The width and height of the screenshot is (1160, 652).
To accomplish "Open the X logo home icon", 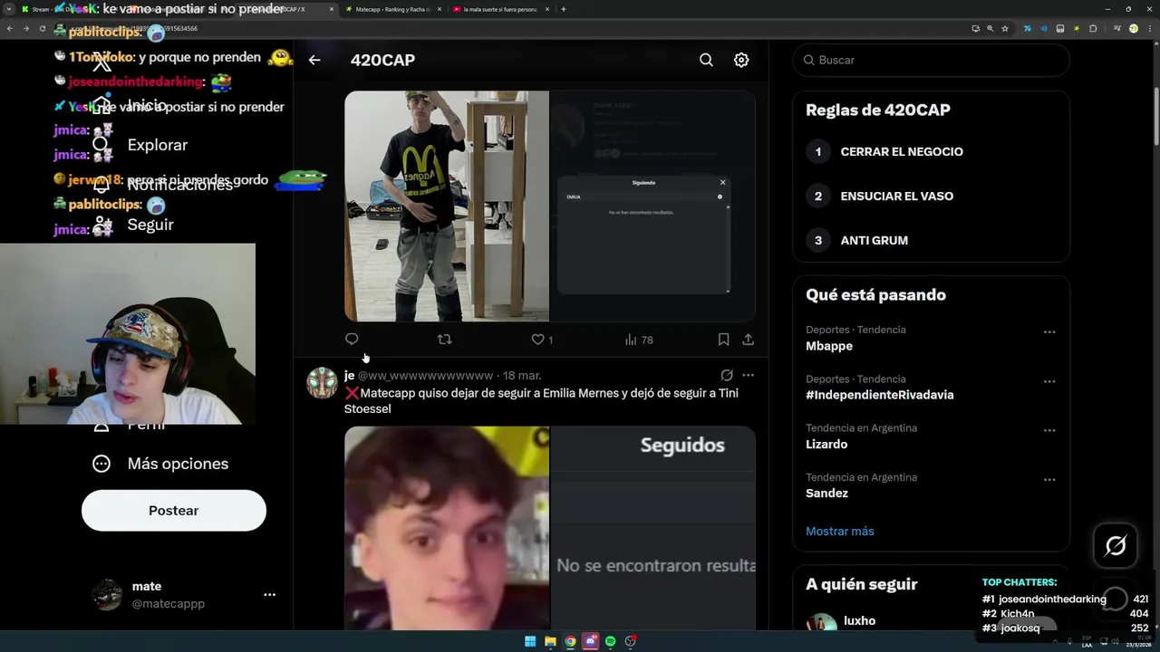I will coord(101,63).
